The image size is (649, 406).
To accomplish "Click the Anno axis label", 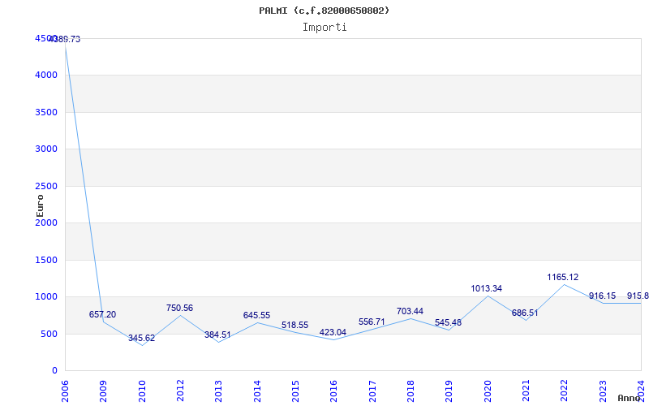I will pyautogui.click(x=630, y=398).
